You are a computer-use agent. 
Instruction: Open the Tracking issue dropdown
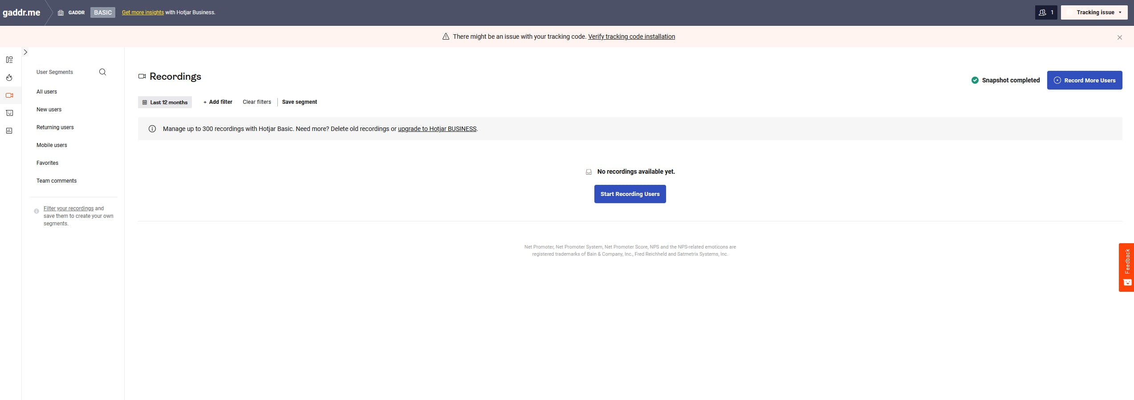(1094, 12)
